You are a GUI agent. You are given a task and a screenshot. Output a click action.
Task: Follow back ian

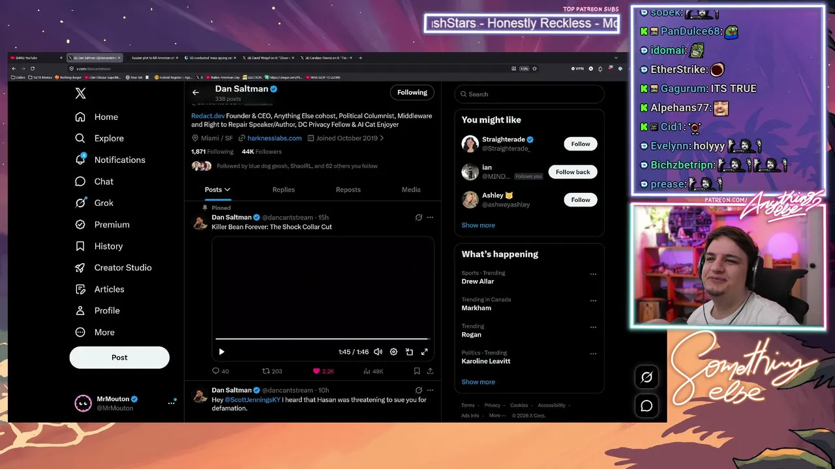(573, 172)
